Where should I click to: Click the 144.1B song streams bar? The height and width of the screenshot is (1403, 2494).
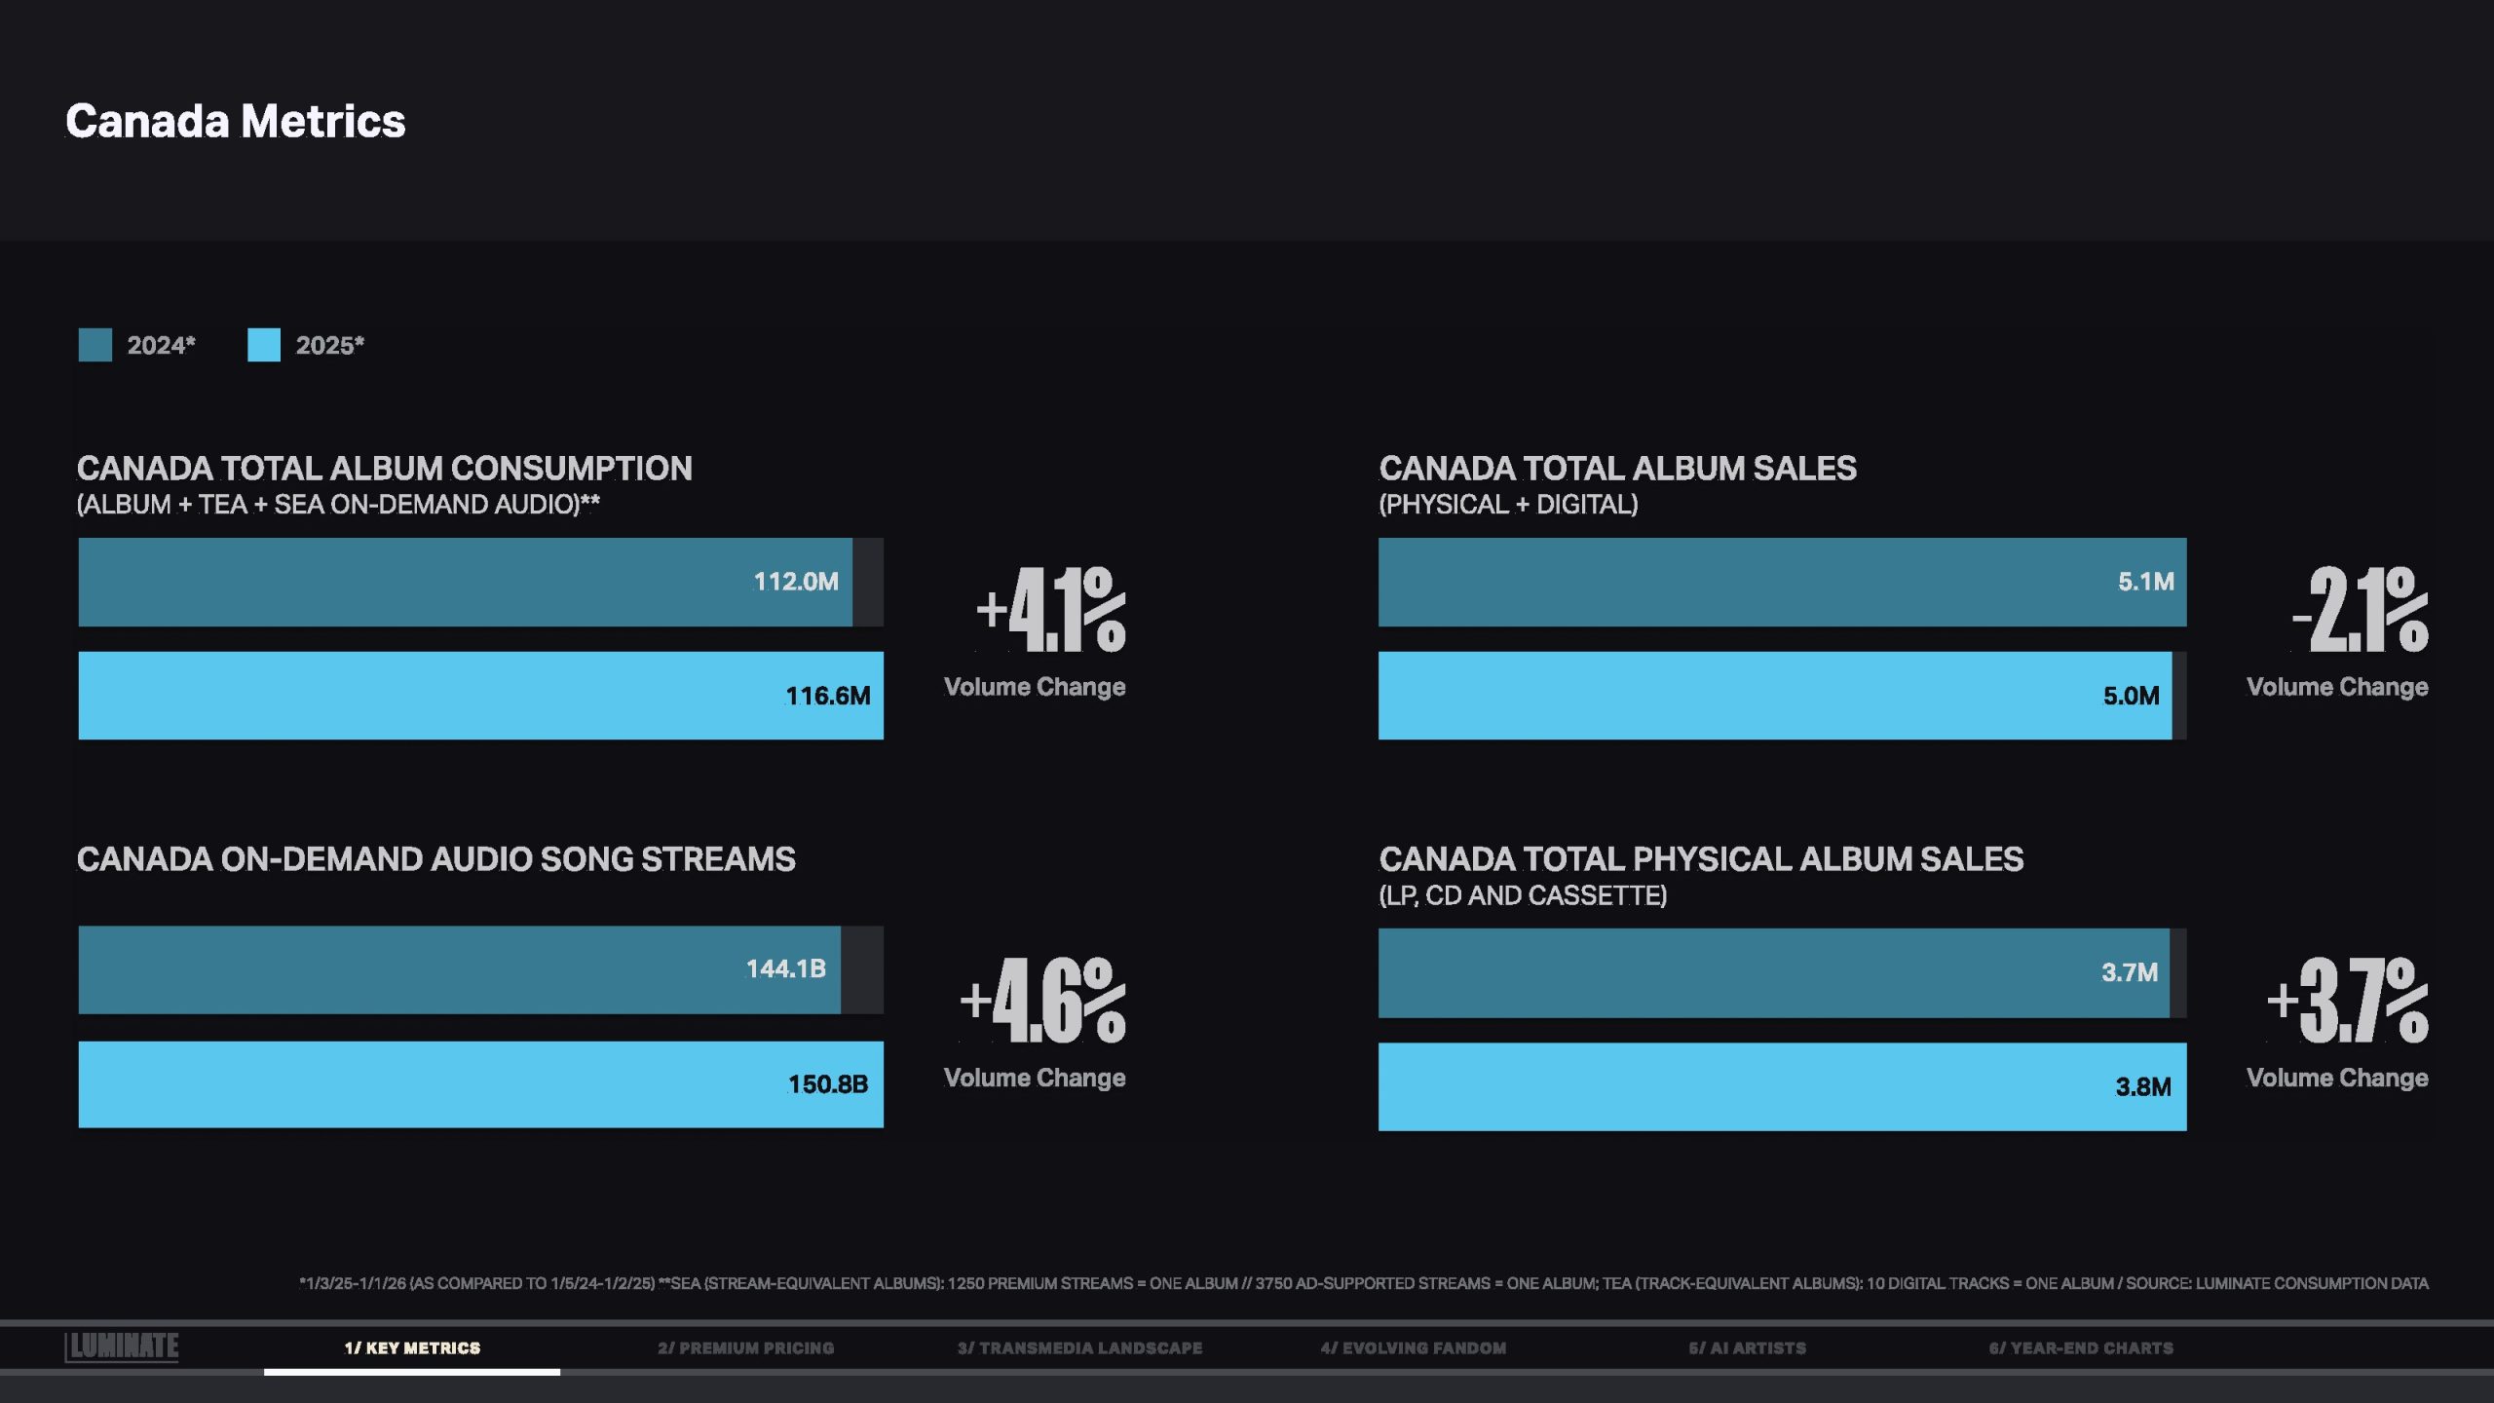click(459, 969)
